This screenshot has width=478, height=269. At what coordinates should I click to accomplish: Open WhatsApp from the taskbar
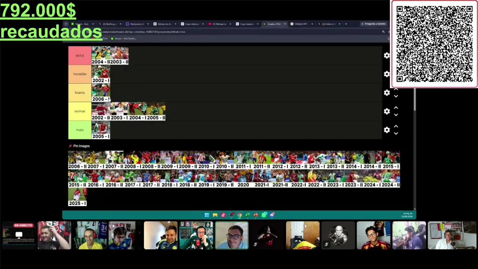[x=264, y=215]
